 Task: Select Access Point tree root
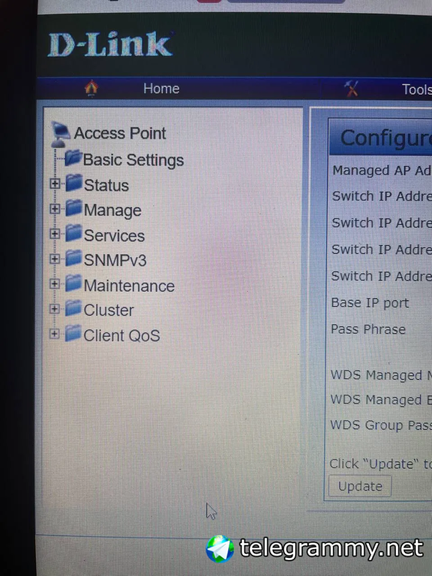pos(120,133)
